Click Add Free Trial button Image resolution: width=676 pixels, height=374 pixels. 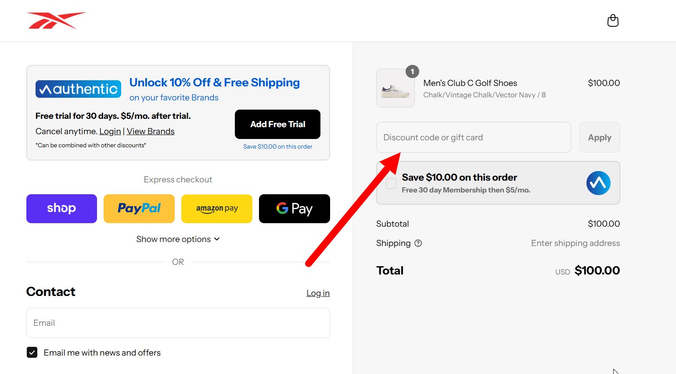tap(277, 124)
